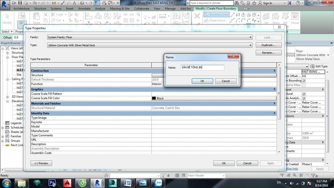The image size is (334, 188).
Task: Click the Redo arrow icon
Action: pyautogui.click(x=43, y=3)
